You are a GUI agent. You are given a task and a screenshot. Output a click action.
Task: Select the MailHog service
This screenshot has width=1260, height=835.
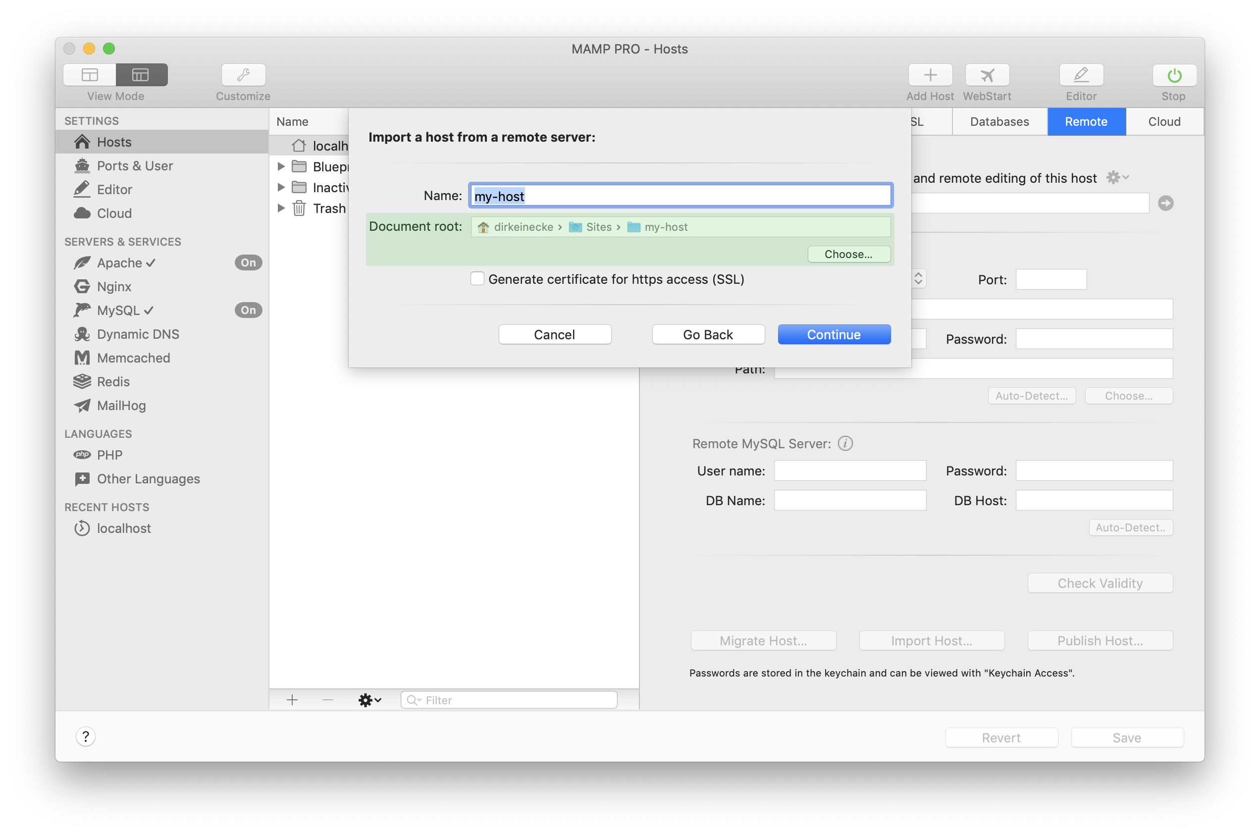(120, 405)
